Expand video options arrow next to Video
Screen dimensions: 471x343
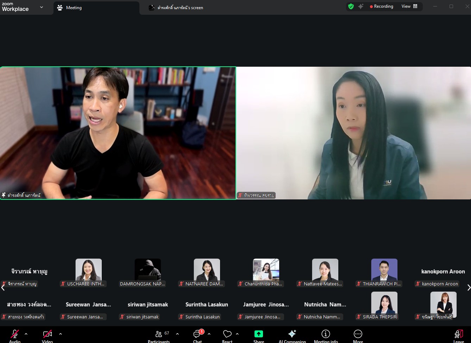(61, 334)
